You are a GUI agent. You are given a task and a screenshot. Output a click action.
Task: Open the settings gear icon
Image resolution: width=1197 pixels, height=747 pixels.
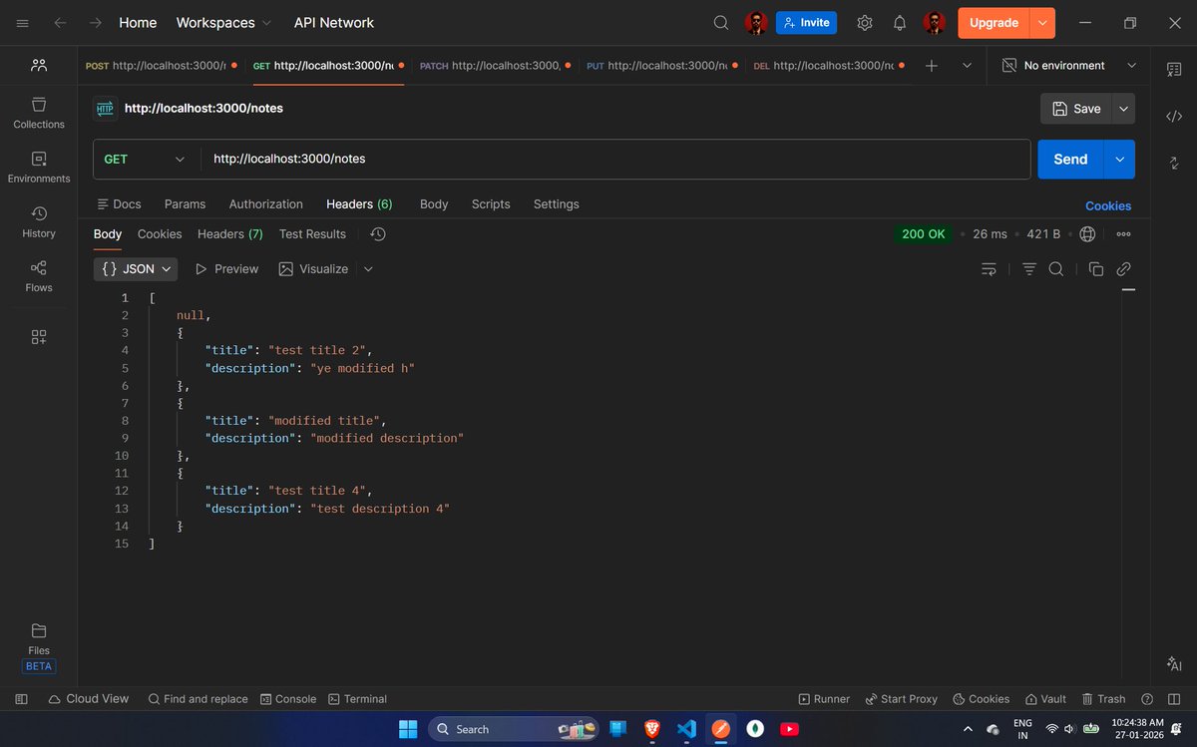pyautogui.click(x=865, y=22)
